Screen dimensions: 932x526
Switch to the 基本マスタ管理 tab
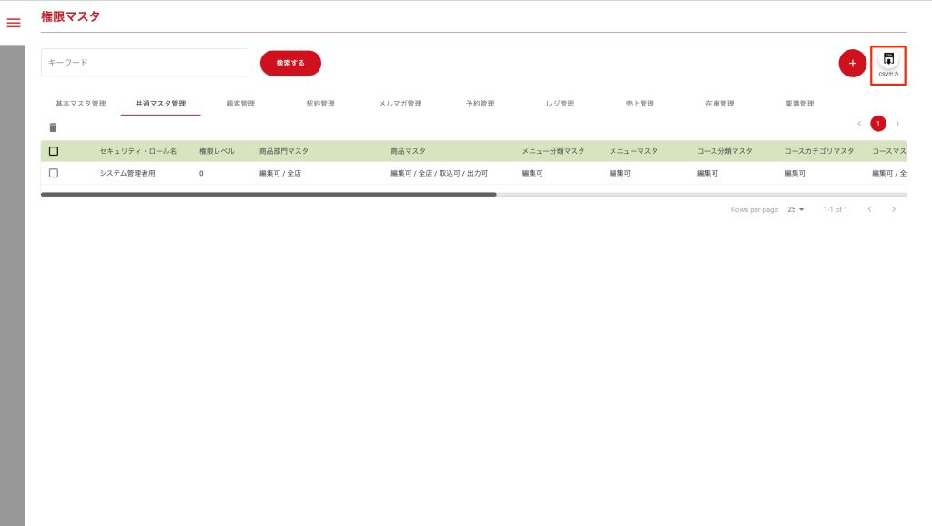coord(81,104)
